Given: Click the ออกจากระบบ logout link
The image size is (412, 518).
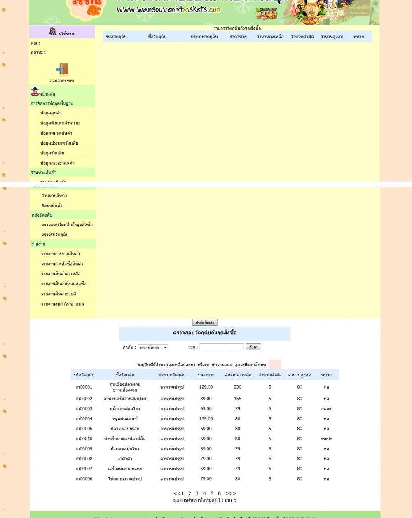Looking at the screenshot, I should (x=62, y=81).
